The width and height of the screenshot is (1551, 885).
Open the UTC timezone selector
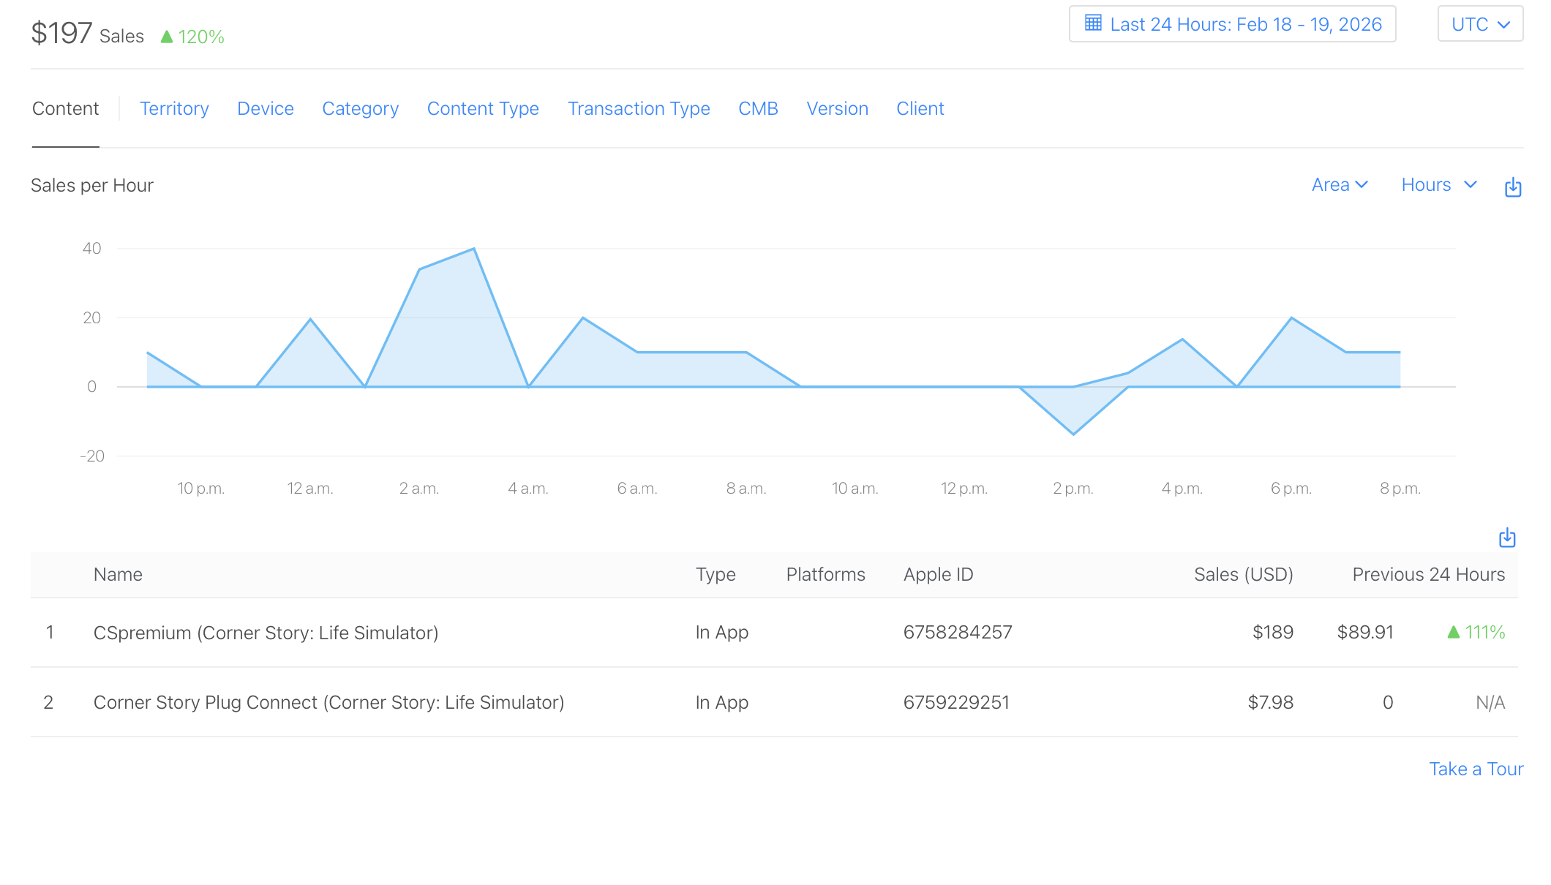point(1479,23)
